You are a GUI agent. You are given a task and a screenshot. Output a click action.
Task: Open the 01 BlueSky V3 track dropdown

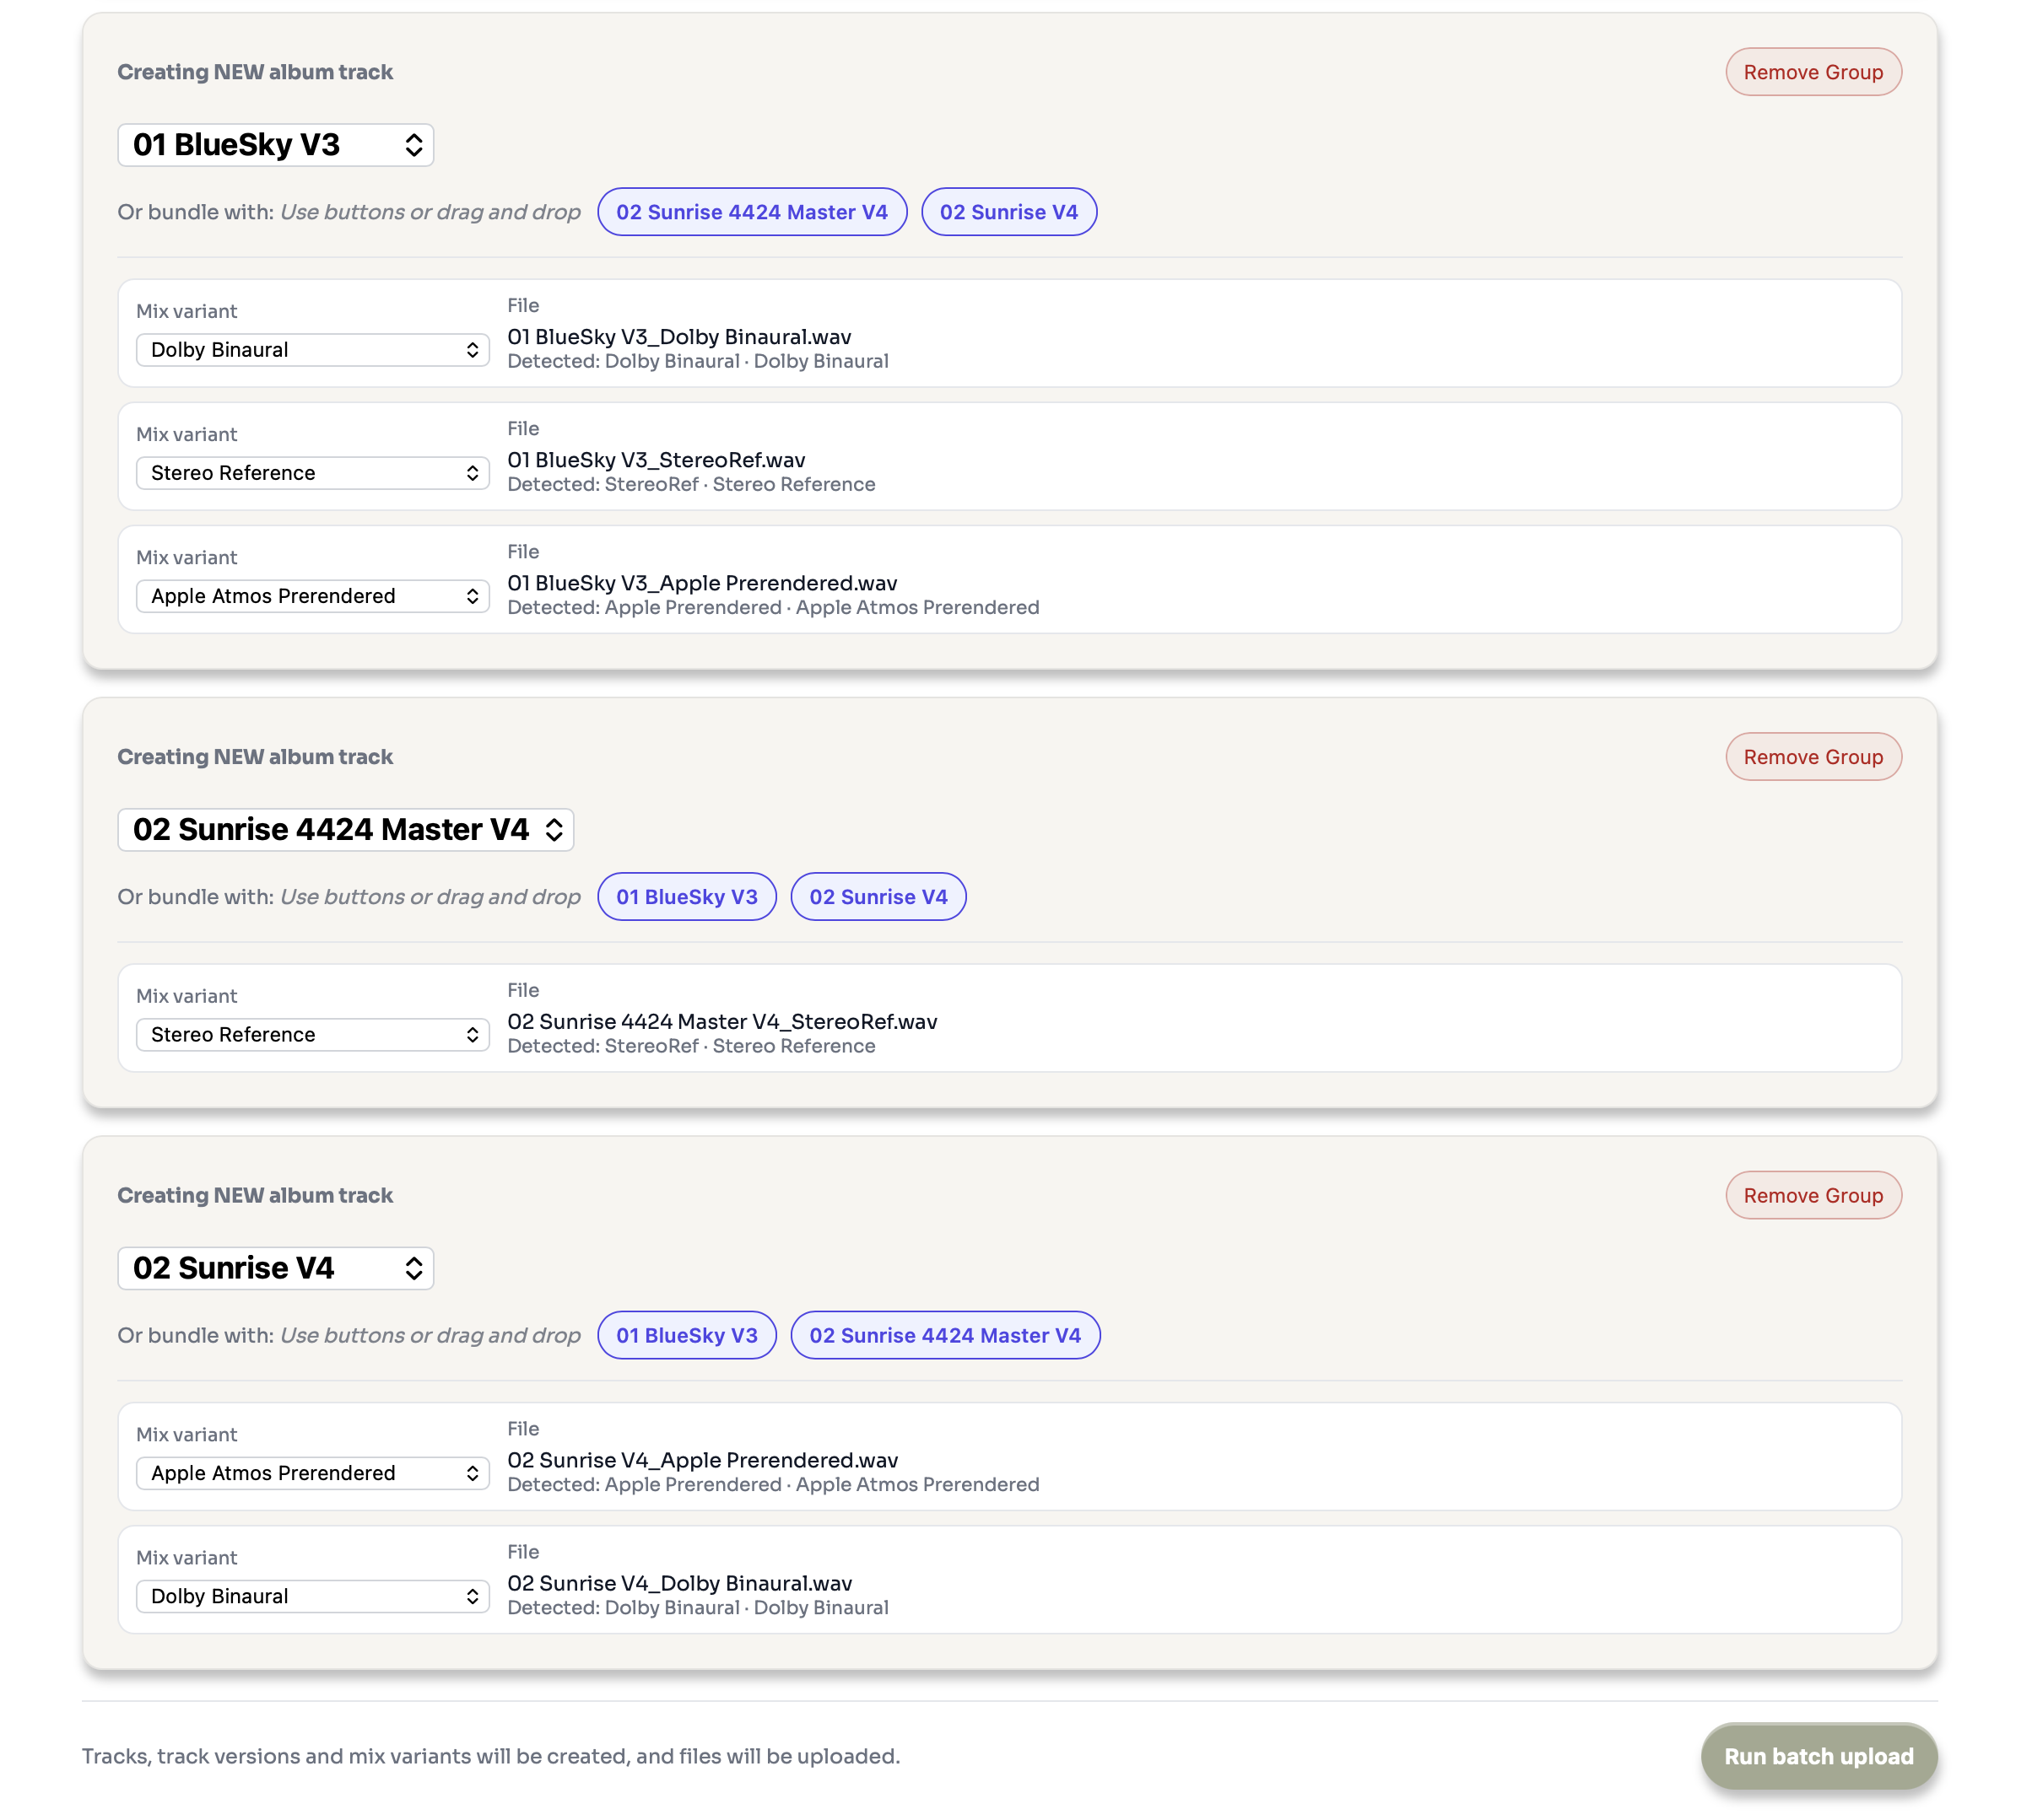tap(275, 145)
